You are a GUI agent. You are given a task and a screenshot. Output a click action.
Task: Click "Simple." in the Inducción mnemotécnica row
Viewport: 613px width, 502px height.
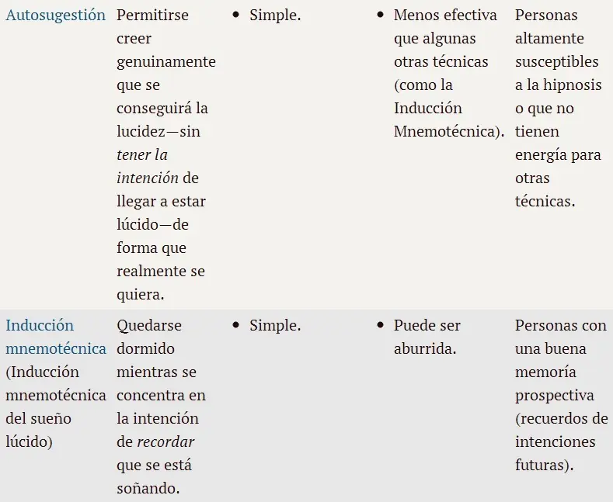(x=275, y=326)
